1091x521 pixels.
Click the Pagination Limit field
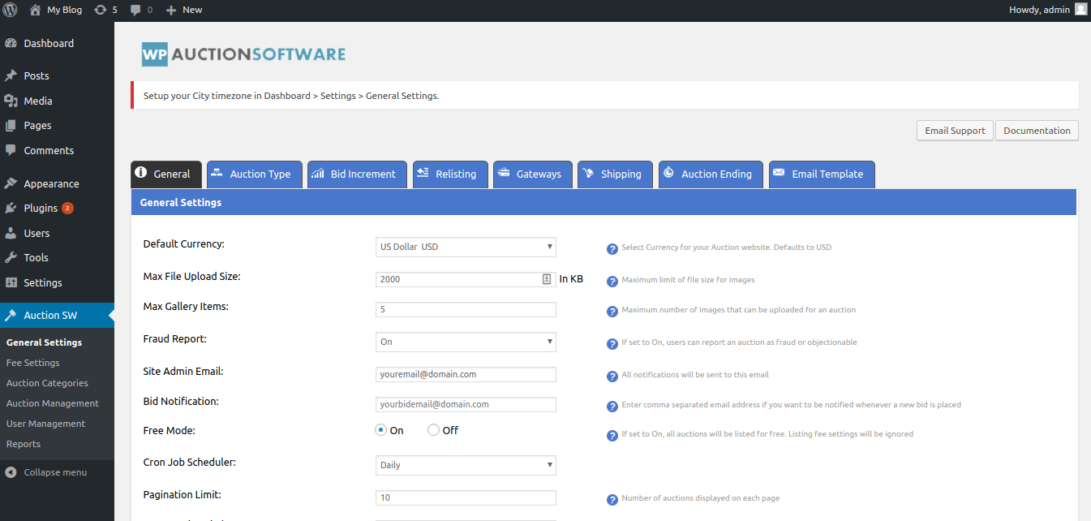pos(466,497)
